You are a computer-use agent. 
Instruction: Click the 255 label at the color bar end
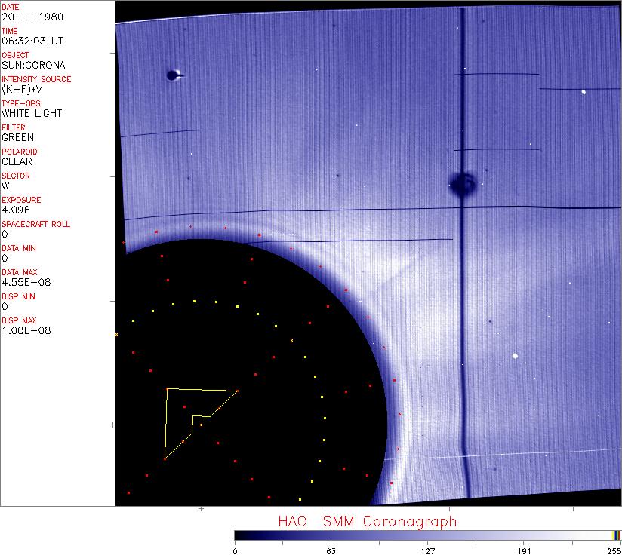click(614, 550)
